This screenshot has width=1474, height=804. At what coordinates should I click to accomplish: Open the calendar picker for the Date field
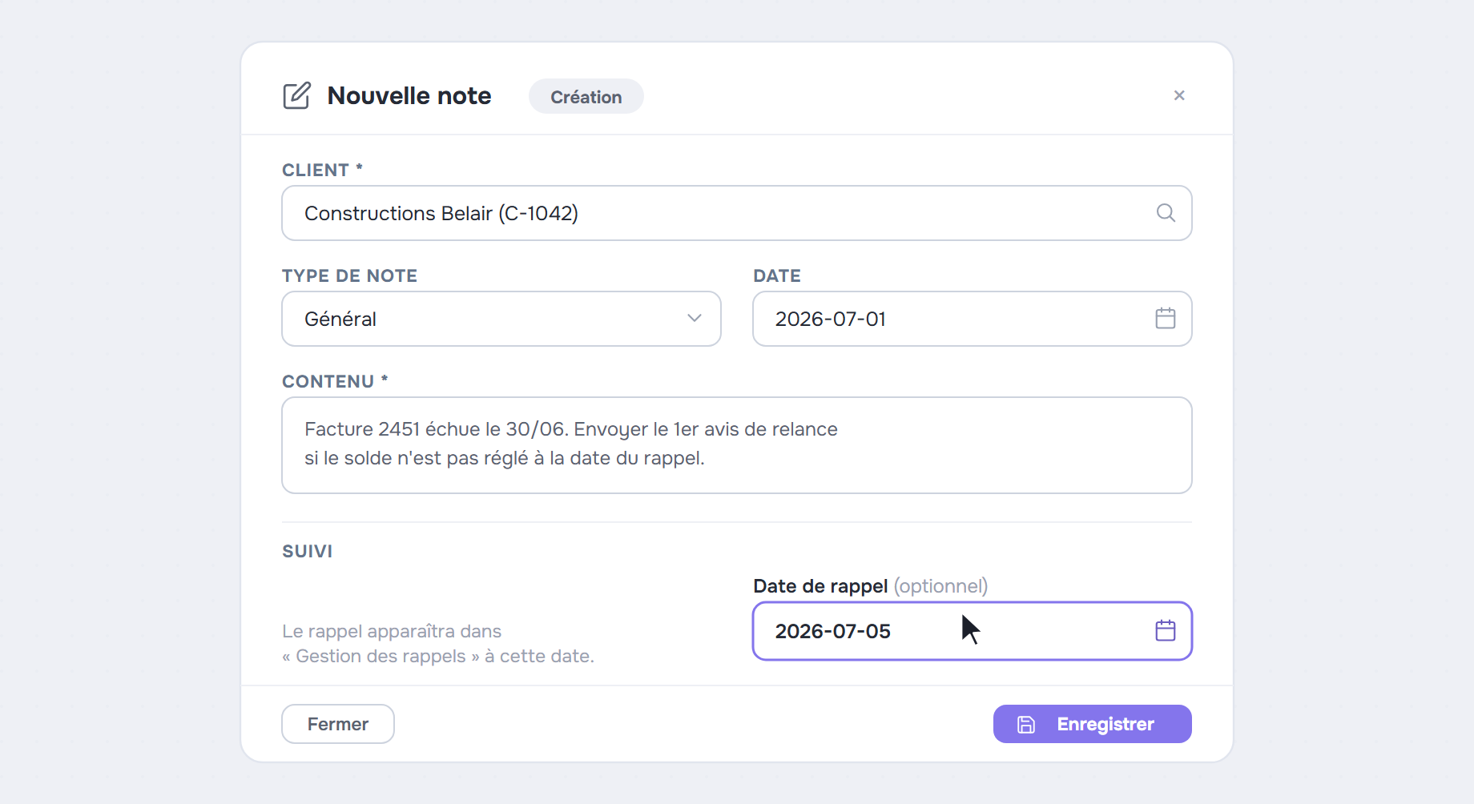pos(1166,319)
